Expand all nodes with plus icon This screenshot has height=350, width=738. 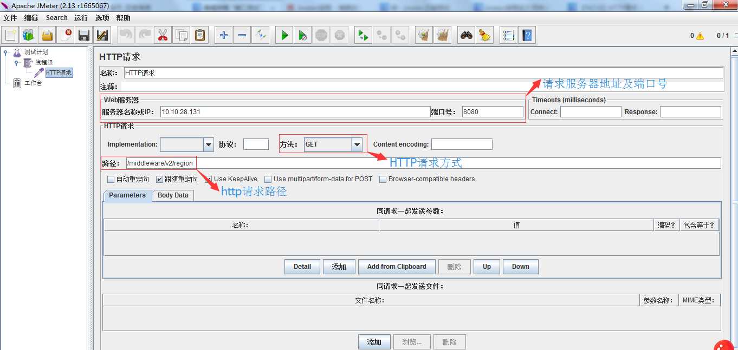[224, 35]
